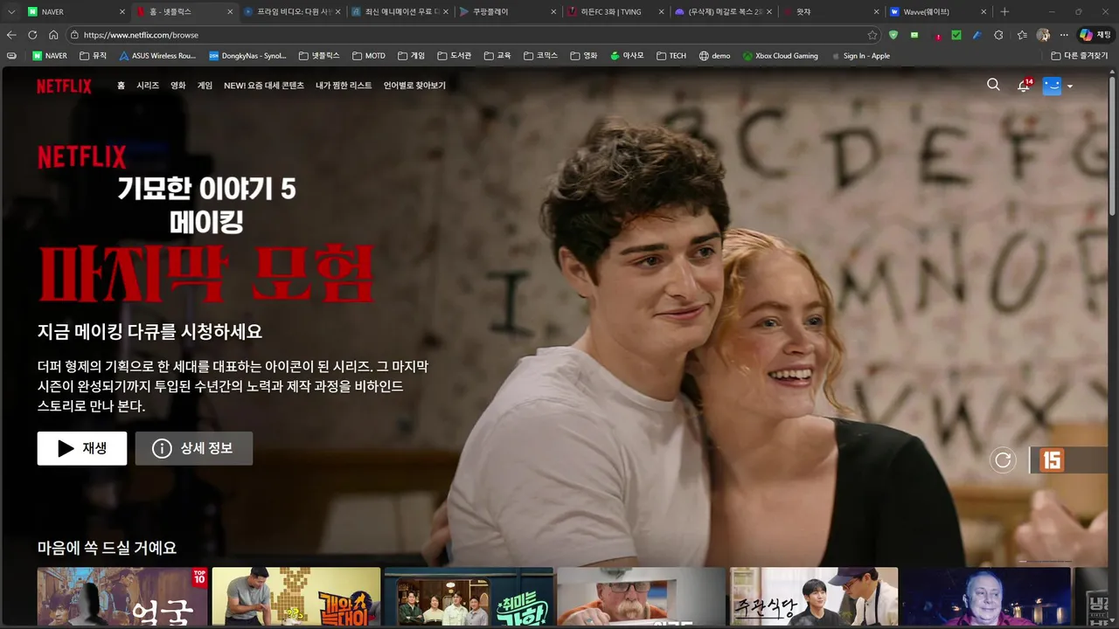Open Xbox Cloud Gaming bookmark

pyautogui.click(x=781, y=56)
